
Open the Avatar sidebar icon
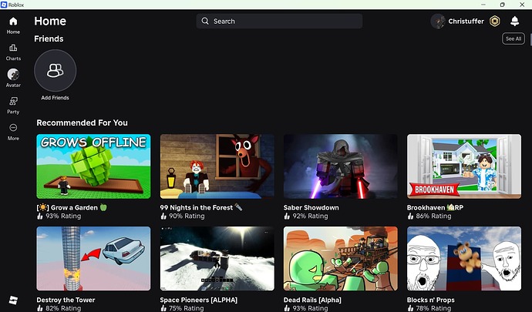(13, 74)
